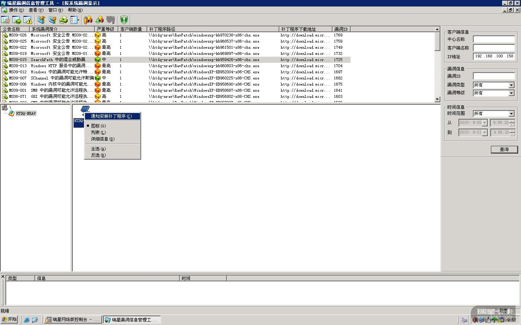Open the view mode dropdown arrow in toolbar

click(x=79, y=20)
